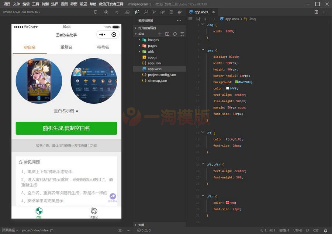Click the new folder icon in the explorer
332x234 pixels.
tap(167, 34)
